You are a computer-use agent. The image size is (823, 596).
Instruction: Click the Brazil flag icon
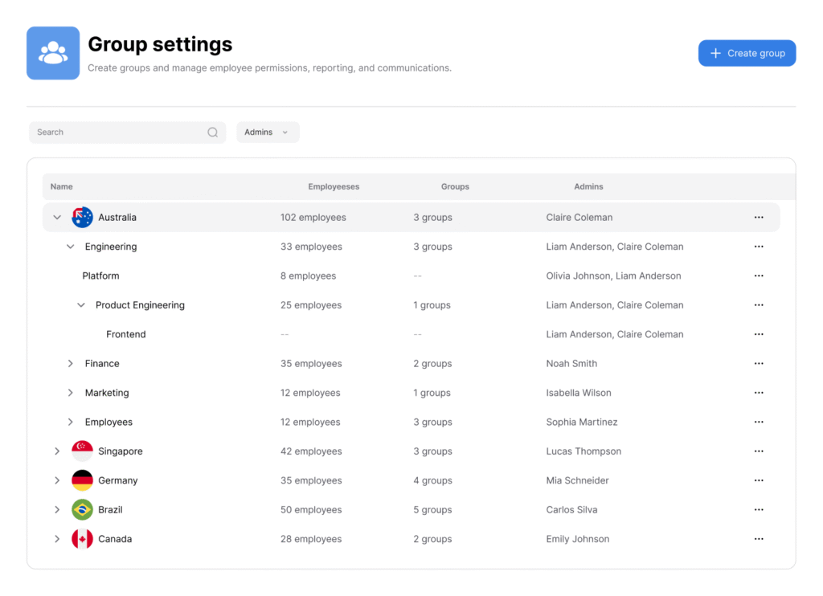83,509
